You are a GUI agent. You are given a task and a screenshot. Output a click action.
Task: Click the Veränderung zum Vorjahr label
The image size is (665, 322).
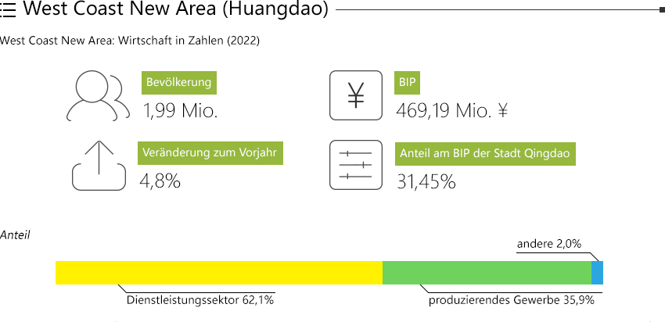210,153
